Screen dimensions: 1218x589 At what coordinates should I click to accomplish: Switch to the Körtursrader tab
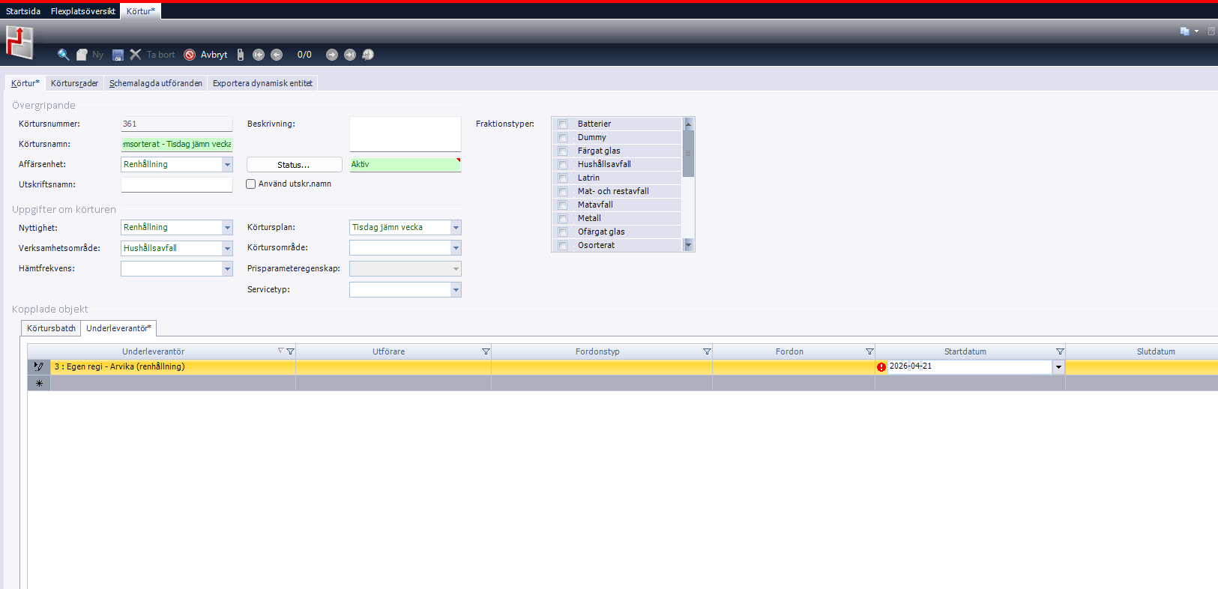pos(74,83)
